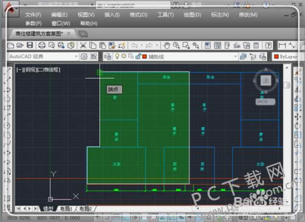Click the Zoom Previous icon
The height and width of the screenshot is (222, 305).
coord(196,45)
